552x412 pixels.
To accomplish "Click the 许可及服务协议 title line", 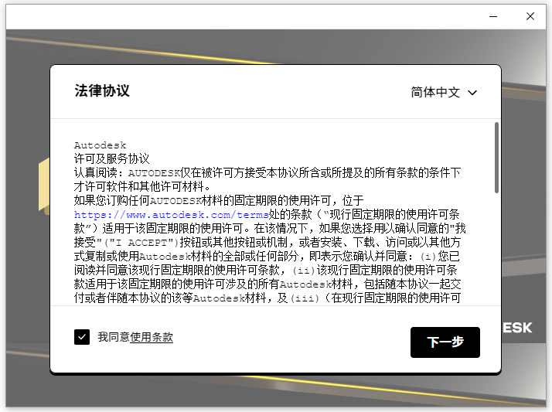I will (111, 158).
